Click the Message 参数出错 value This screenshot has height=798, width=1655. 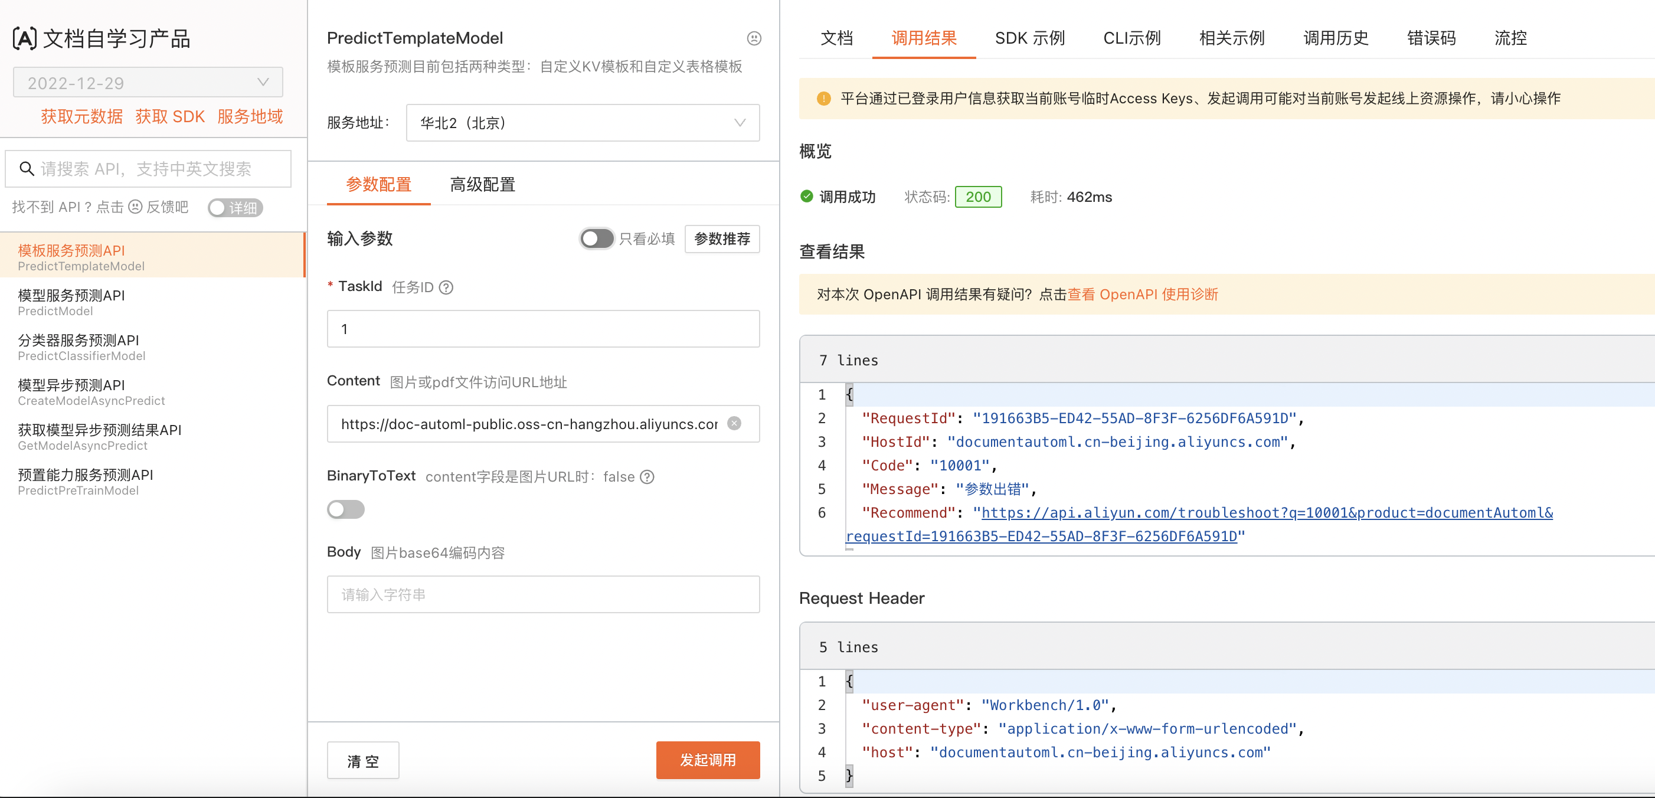pyautogui.click(x=992, y=489)
